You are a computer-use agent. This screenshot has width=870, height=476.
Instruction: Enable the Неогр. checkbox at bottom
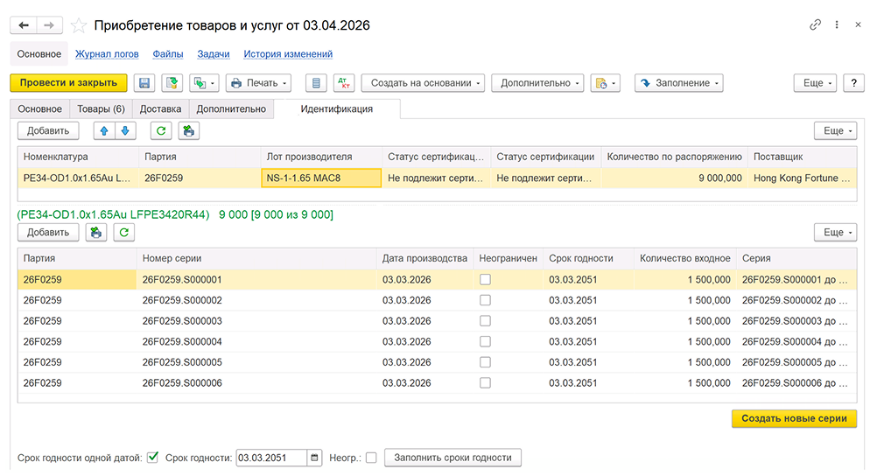(371, 458)
